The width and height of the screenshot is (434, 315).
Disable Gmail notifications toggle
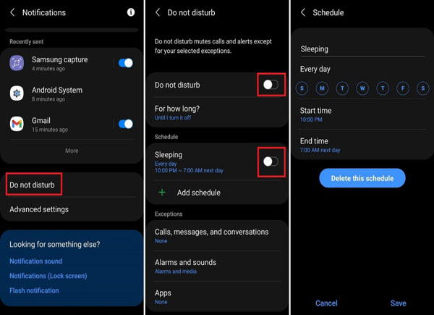(126, 124)
